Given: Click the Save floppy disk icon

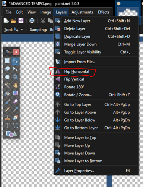Looking at the screenshot, I should [x=21, y=21].
